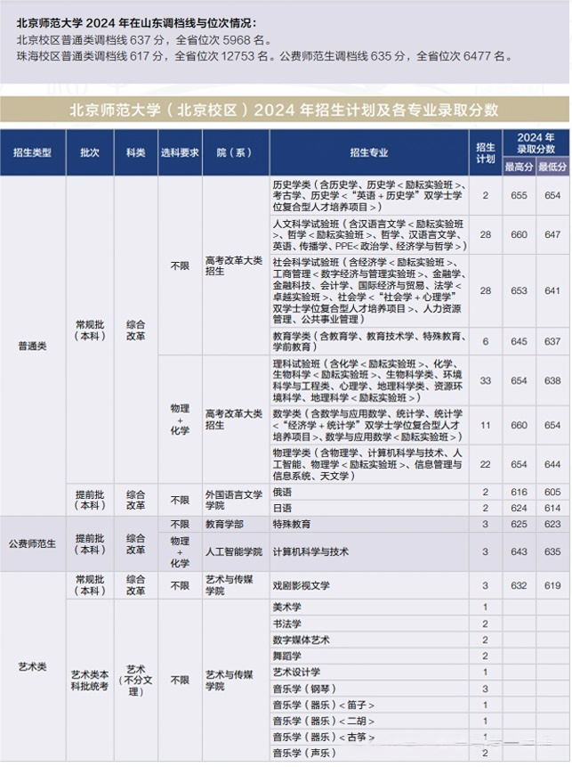Screen dimensions: 572x767
Task: Click lowest score 605 for 俄语
Action: coord(552,492)
